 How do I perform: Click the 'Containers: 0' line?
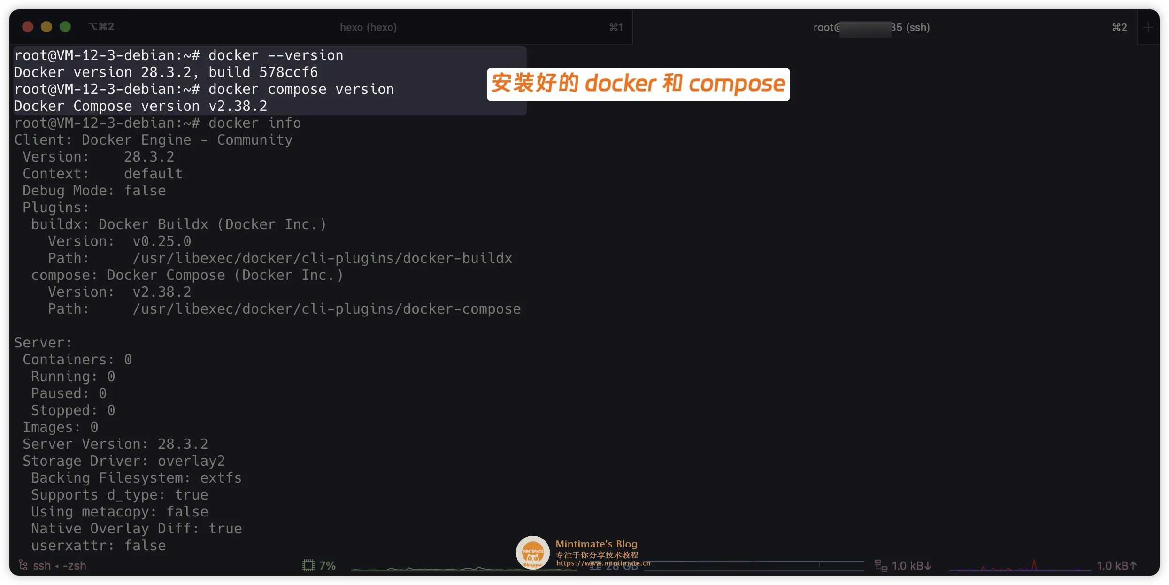77,360
